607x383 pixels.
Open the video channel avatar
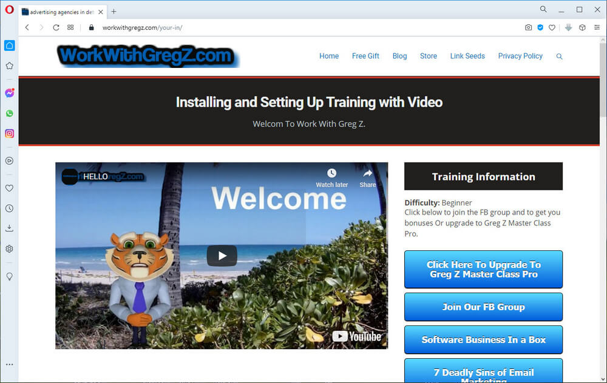(70, 176)
